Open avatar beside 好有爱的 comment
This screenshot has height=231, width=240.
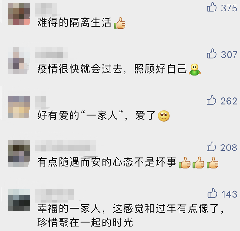(x=19, y=107)
